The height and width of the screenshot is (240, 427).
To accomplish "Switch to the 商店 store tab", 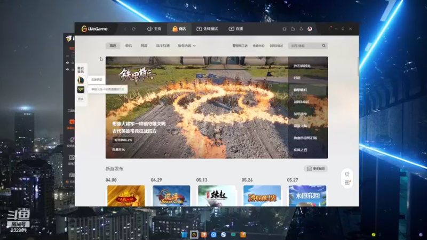I will (x=179, y=29).
